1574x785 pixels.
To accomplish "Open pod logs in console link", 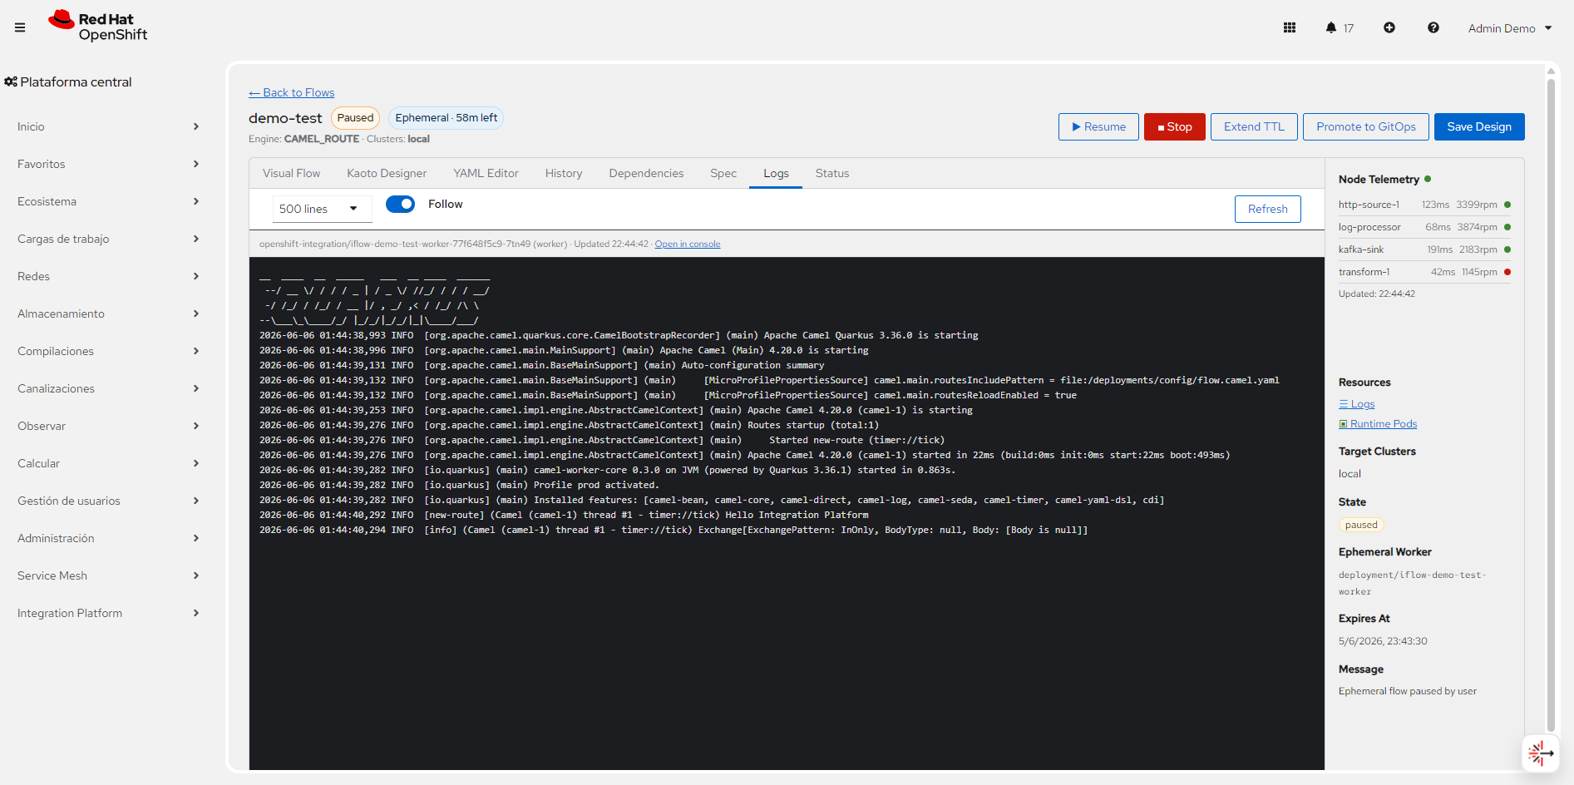I will coord(688,244).
